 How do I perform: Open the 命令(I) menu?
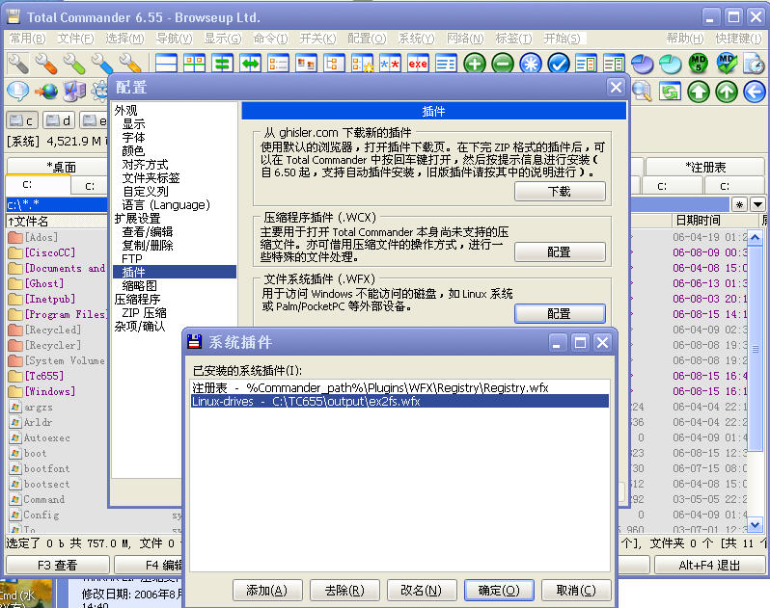click(x=270, y=39)
